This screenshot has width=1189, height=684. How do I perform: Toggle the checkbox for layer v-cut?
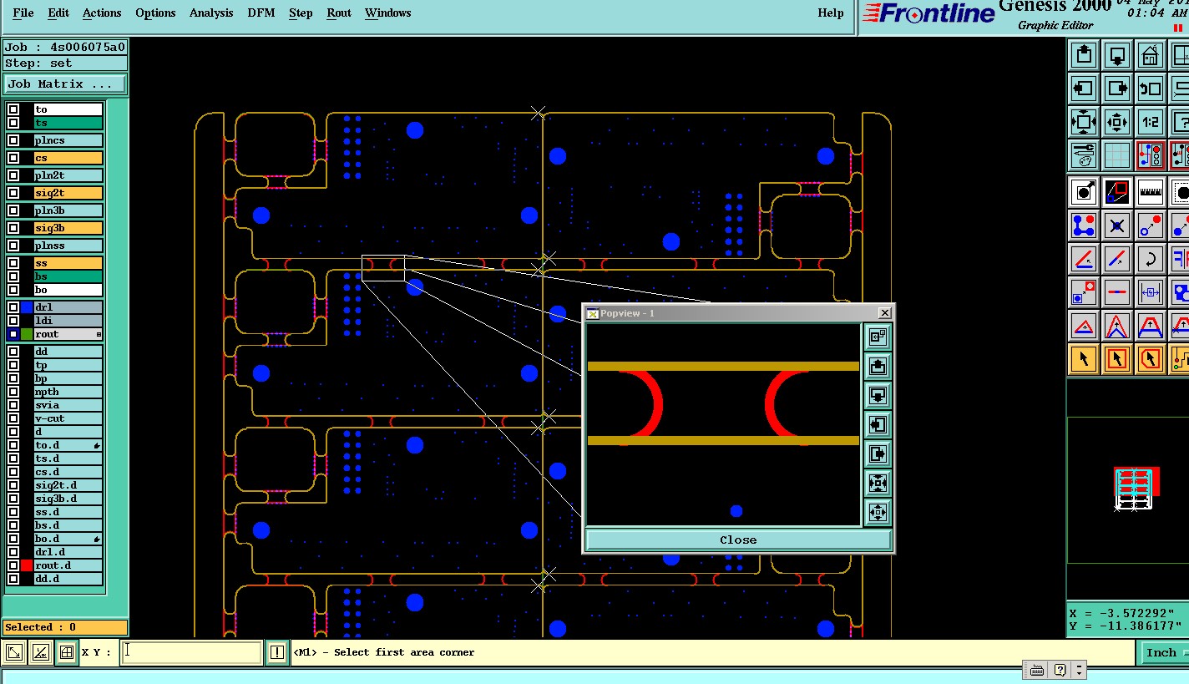tap(13, 418)
